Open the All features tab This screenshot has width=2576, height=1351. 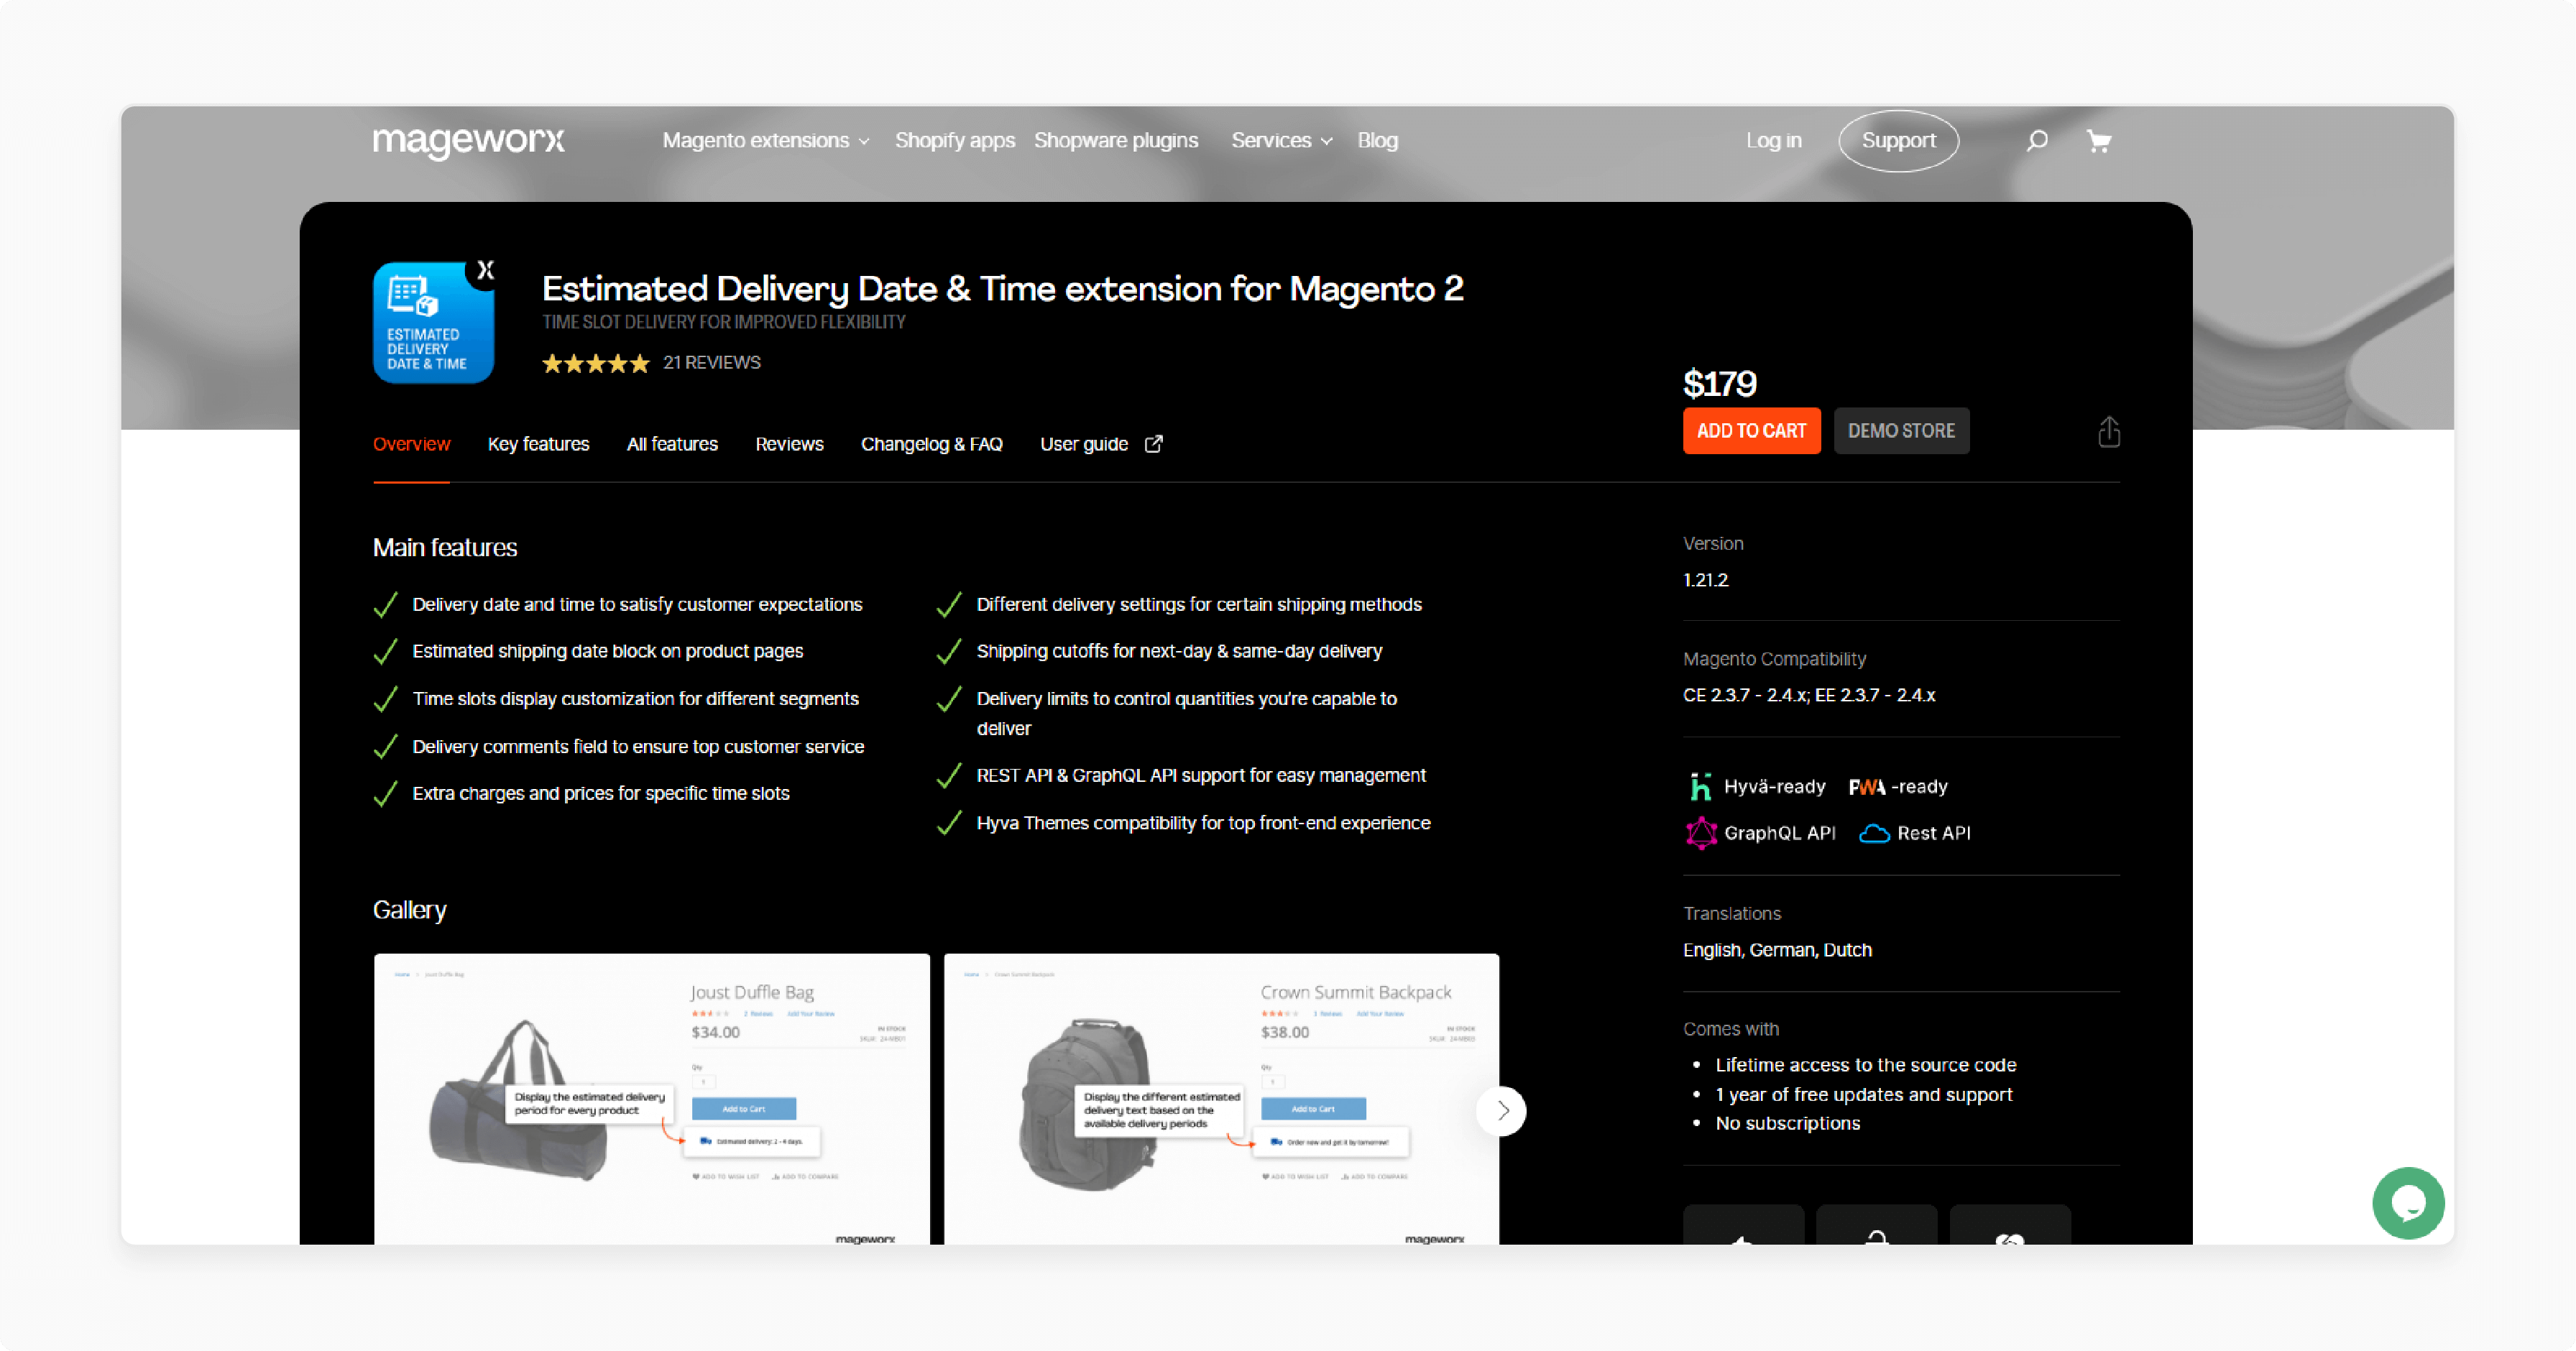pyautogui.click(x=672, y=444)
